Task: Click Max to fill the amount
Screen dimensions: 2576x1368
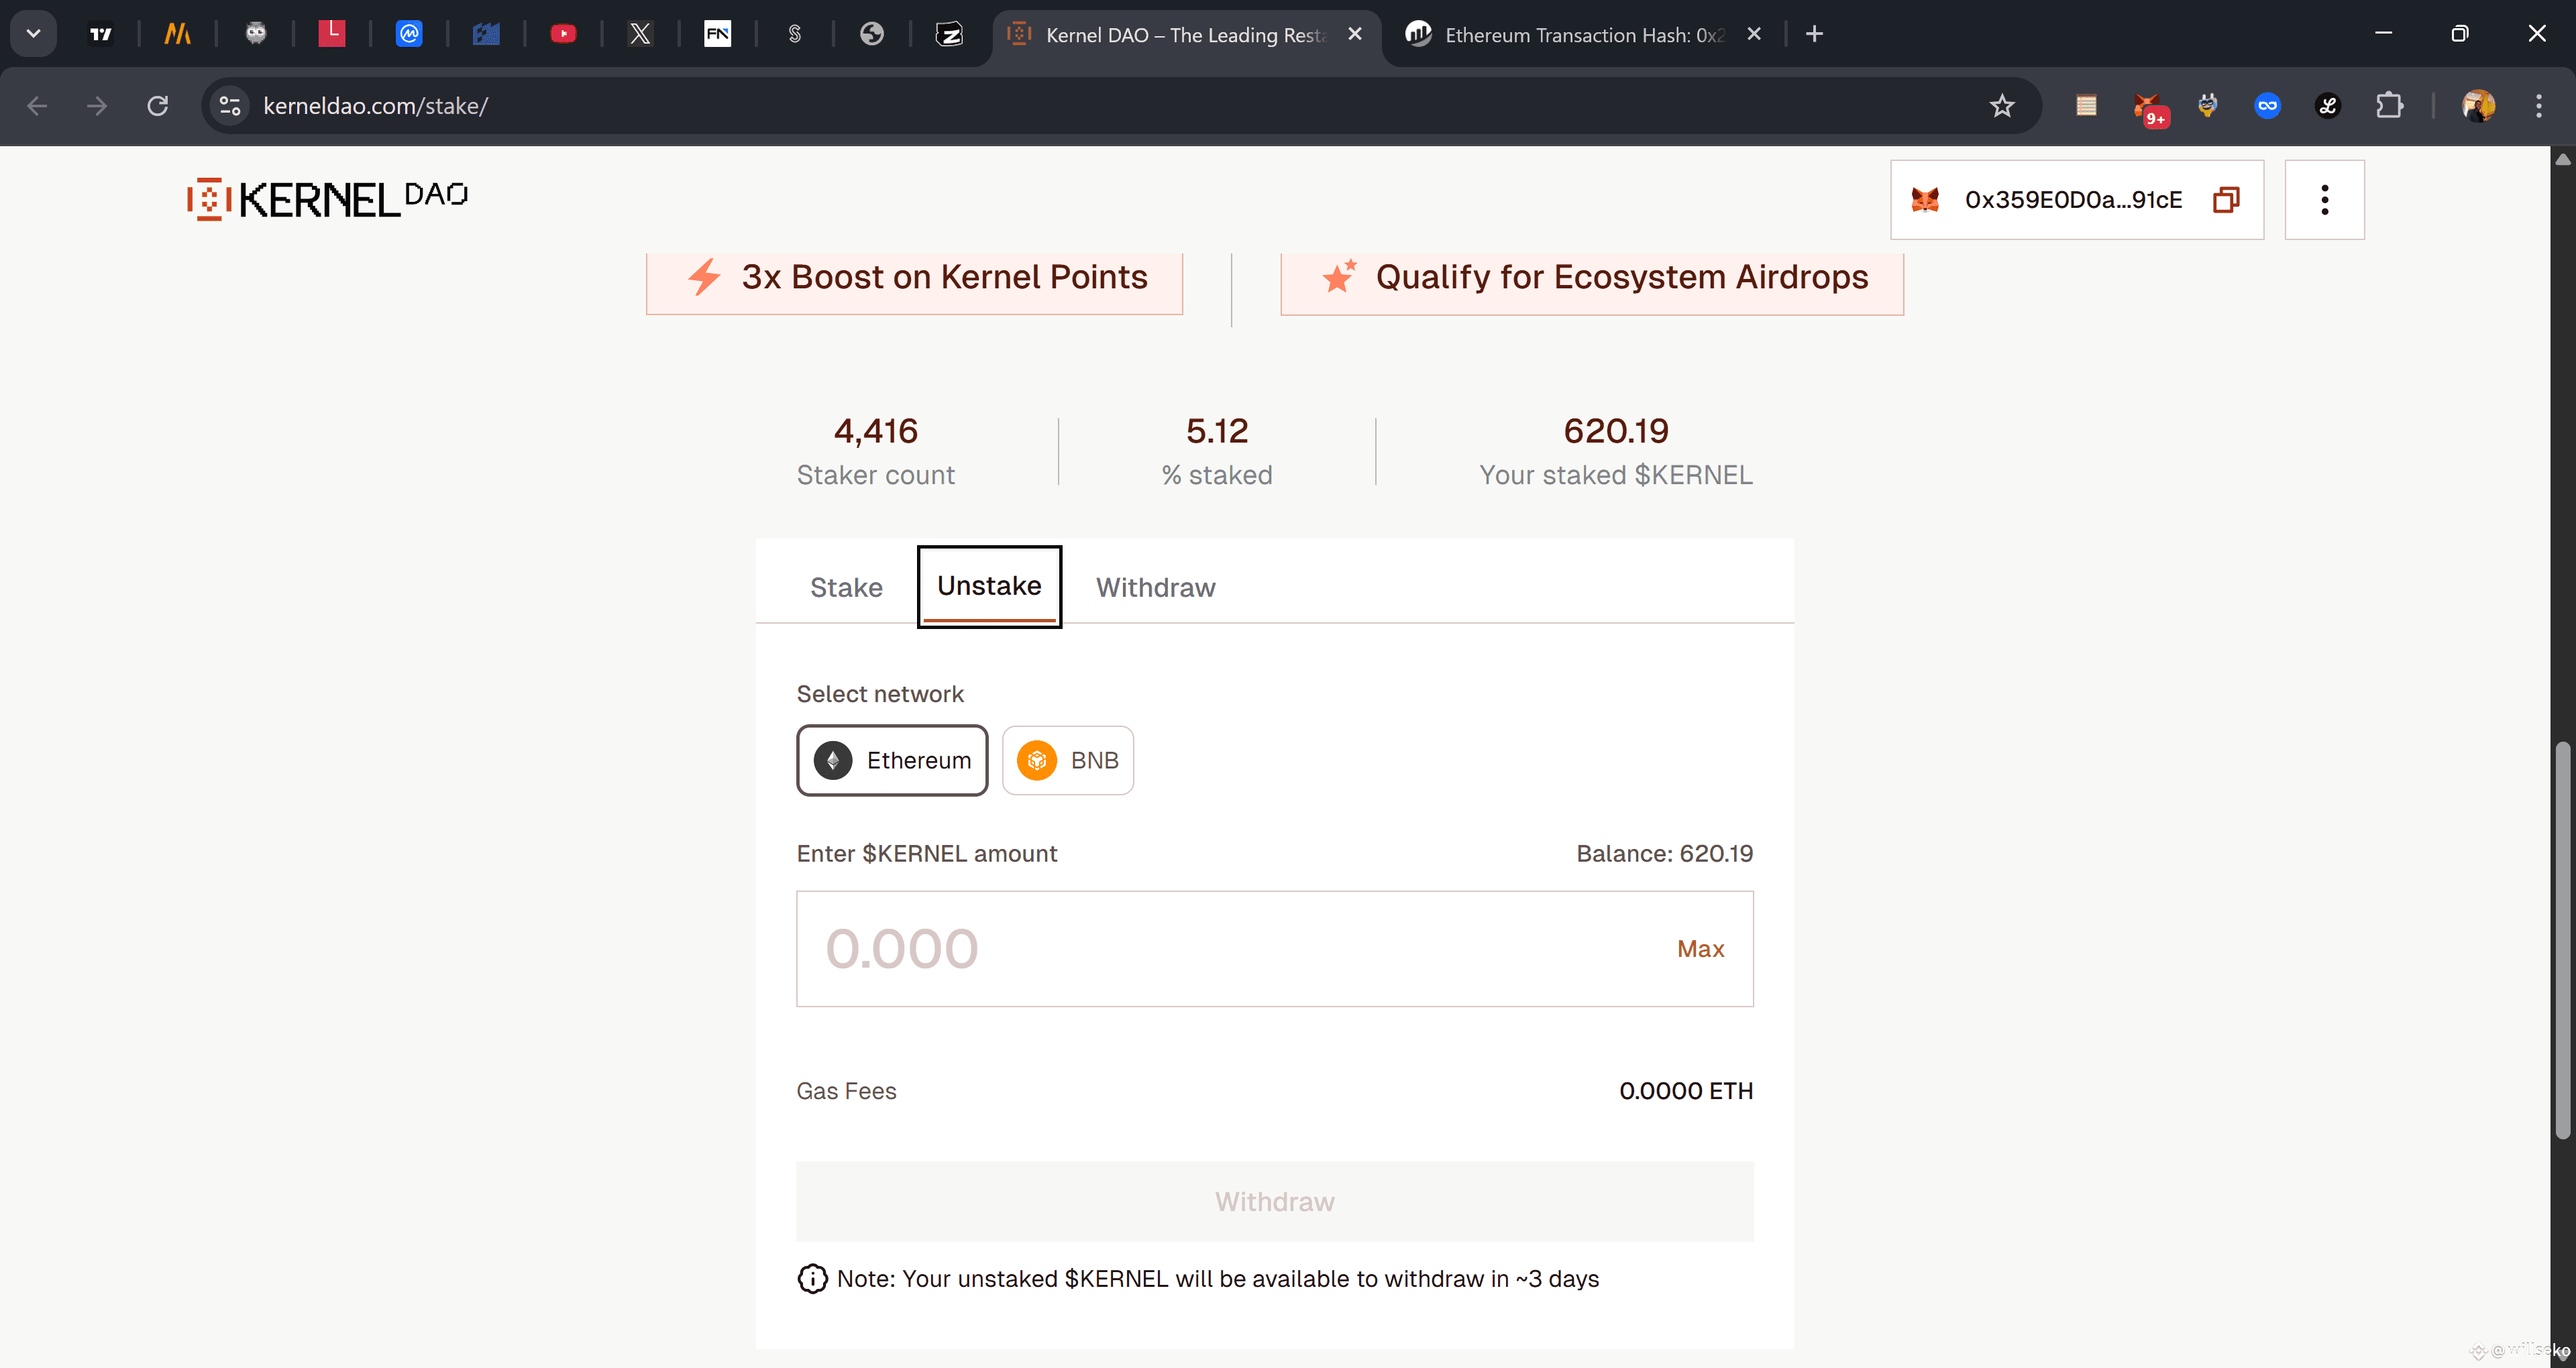Action: (1700, 949)
